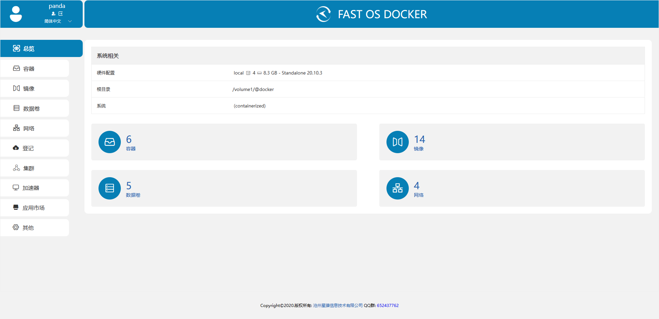The height and width of the screenshot is (319, 659).
Task: Open 网络 networks sidebar item
Action: (34, 128)
